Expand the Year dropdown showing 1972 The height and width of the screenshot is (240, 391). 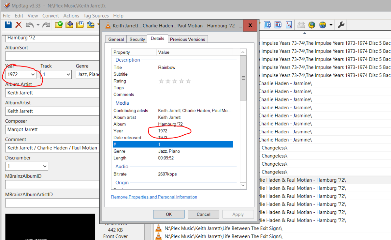point(33,74)
